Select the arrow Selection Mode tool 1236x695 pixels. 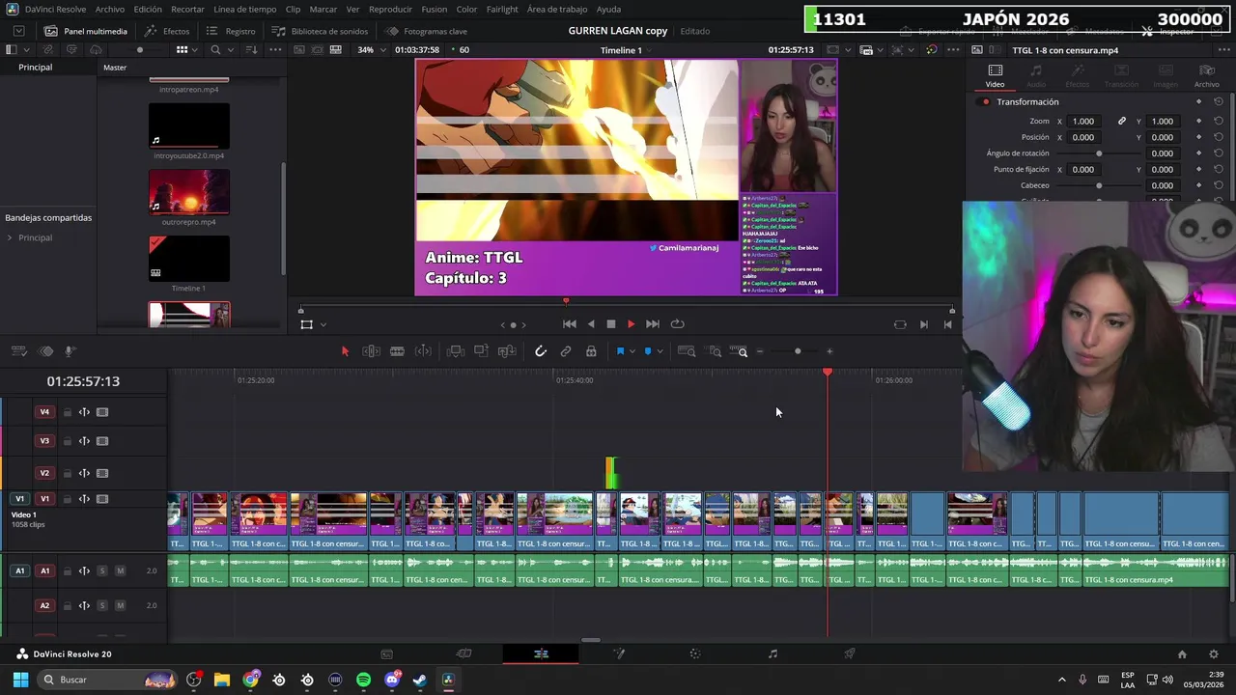point(345,351)
